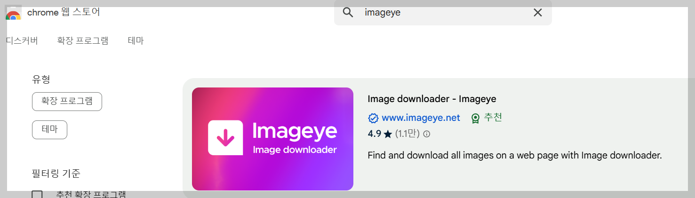
Task: Tick the 추천 확장 프로그램 checkbox
Action: click(37, 195)
